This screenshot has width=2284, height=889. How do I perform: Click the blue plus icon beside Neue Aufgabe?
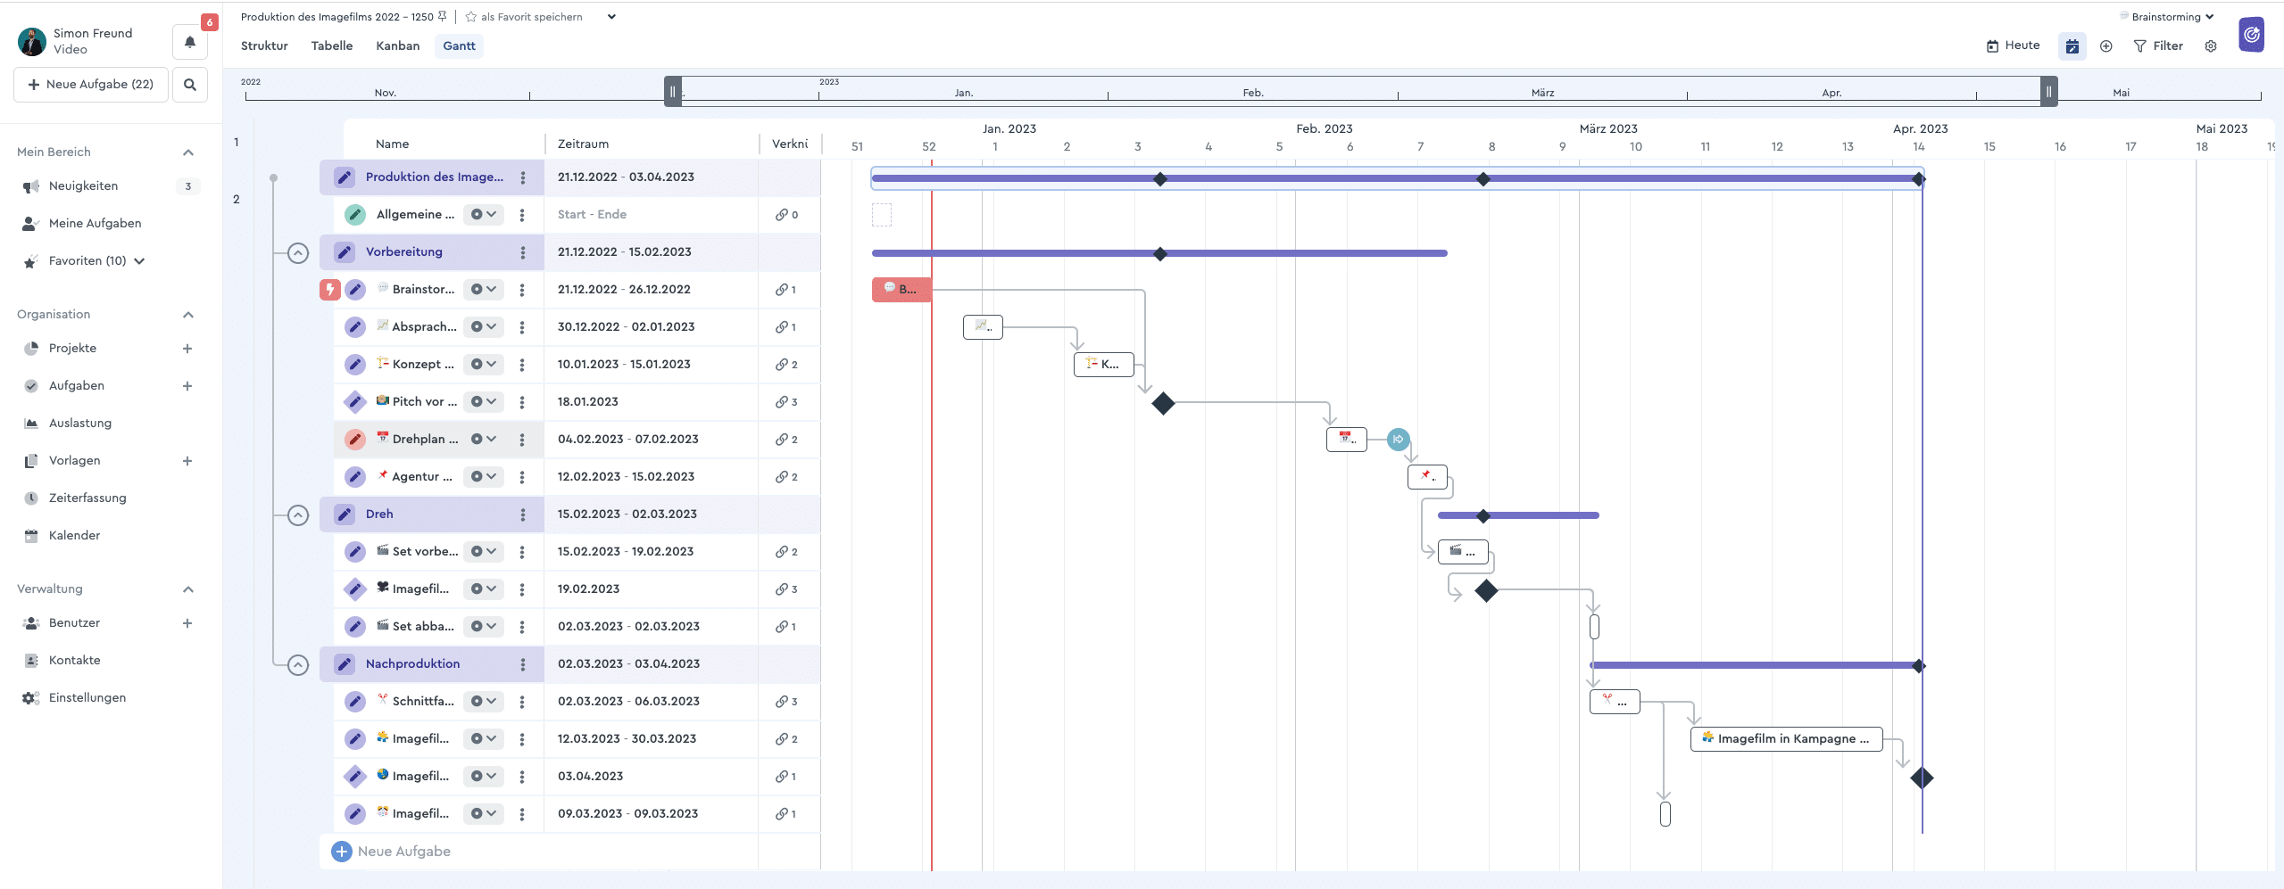342,852
